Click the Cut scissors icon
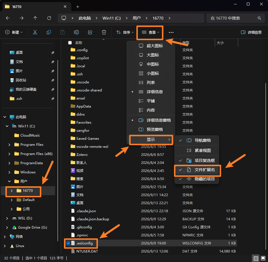This screenshot has height=262, width=268. click(35, 32)
